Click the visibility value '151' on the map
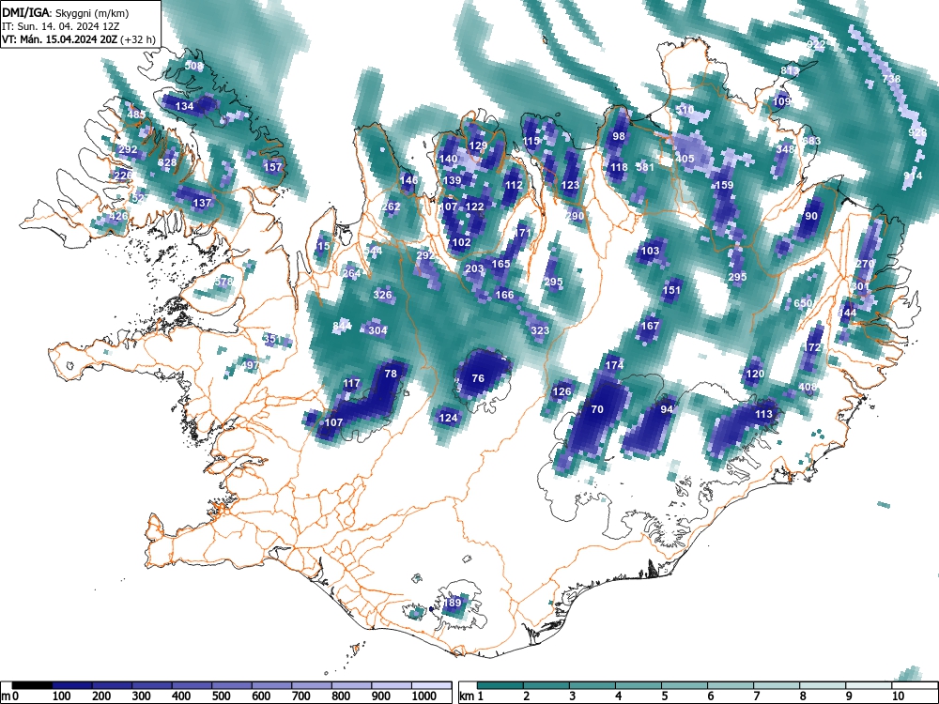The height and width of the screenshot is (704, 939). (672, 290)
